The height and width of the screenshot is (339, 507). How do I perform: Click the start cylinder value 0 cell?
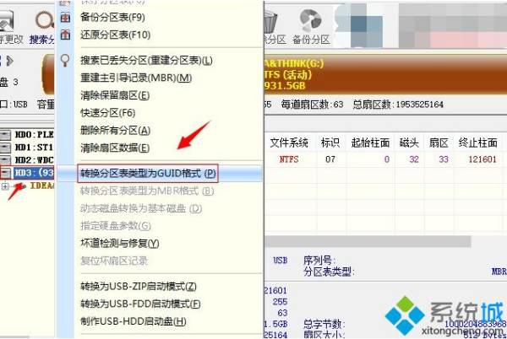click(387, 159)
